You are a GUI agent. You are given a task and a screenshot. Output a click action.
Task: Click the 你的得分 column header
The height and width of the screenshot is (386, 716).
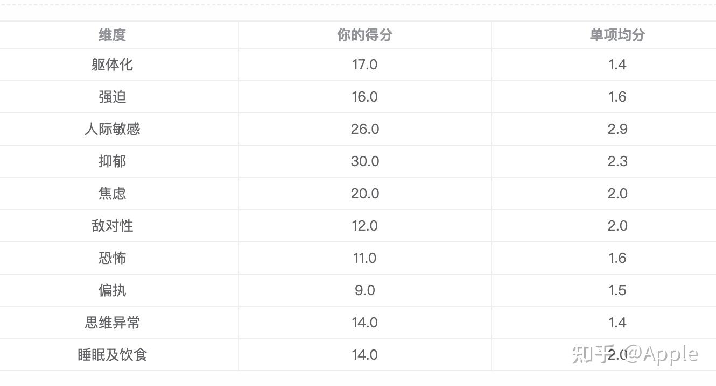point(364,35)
